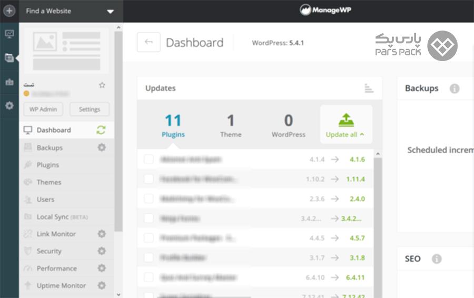Viewport: 474px width, 298px height.
Task: Open the Uptime Monitor settings gear
Action: click(x=102, y=285)
